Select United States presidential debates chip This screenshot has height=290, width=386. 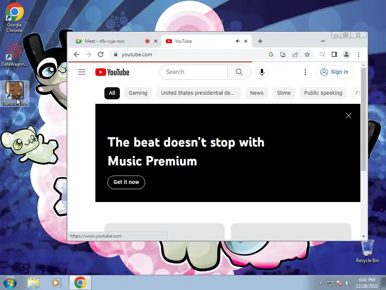(198, 93)
